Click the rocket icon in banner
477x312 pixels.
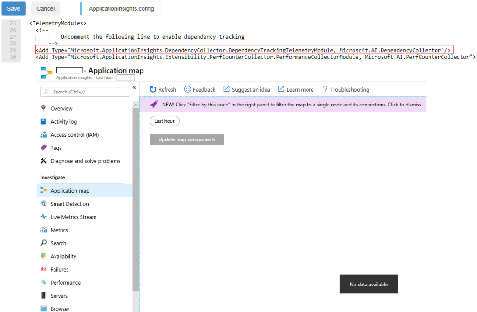click(154, 105)
